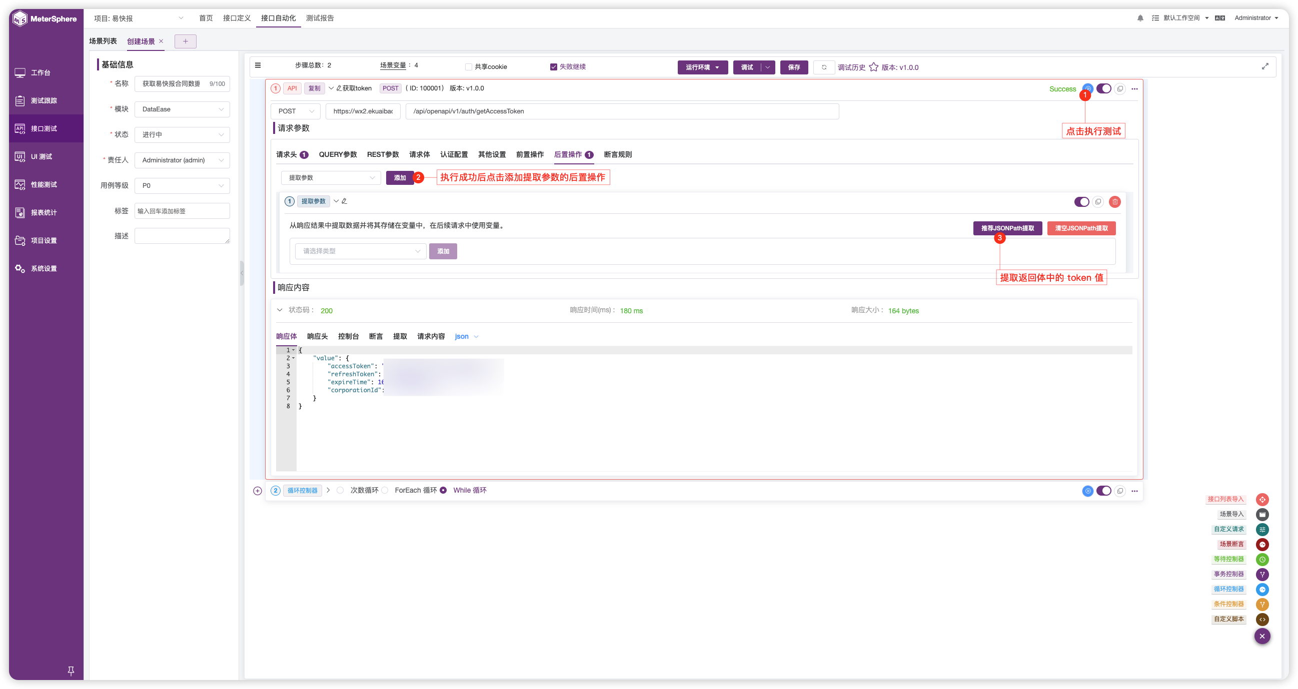Copy the 提取参数 post-operation
The image size is (1298, 689).
pos(1098,202)
